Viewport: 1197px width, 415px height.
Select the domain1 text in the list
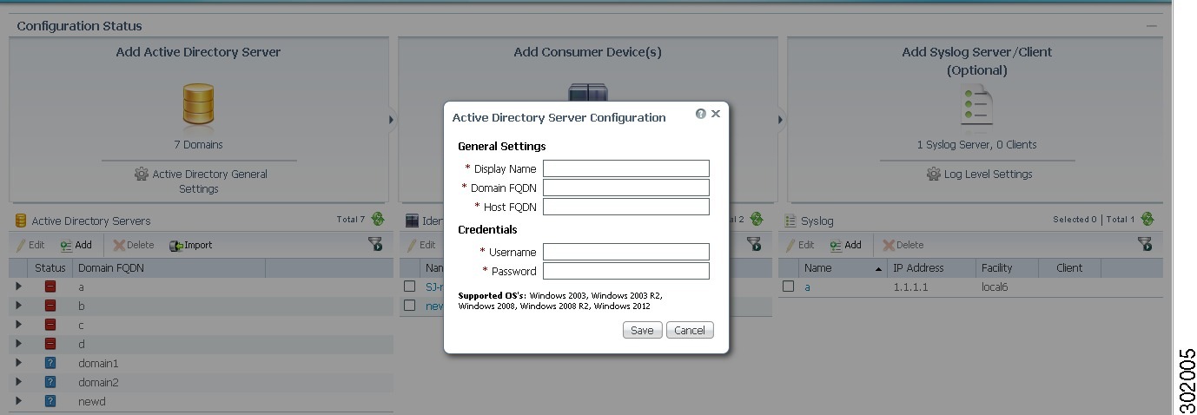(98, 363)
